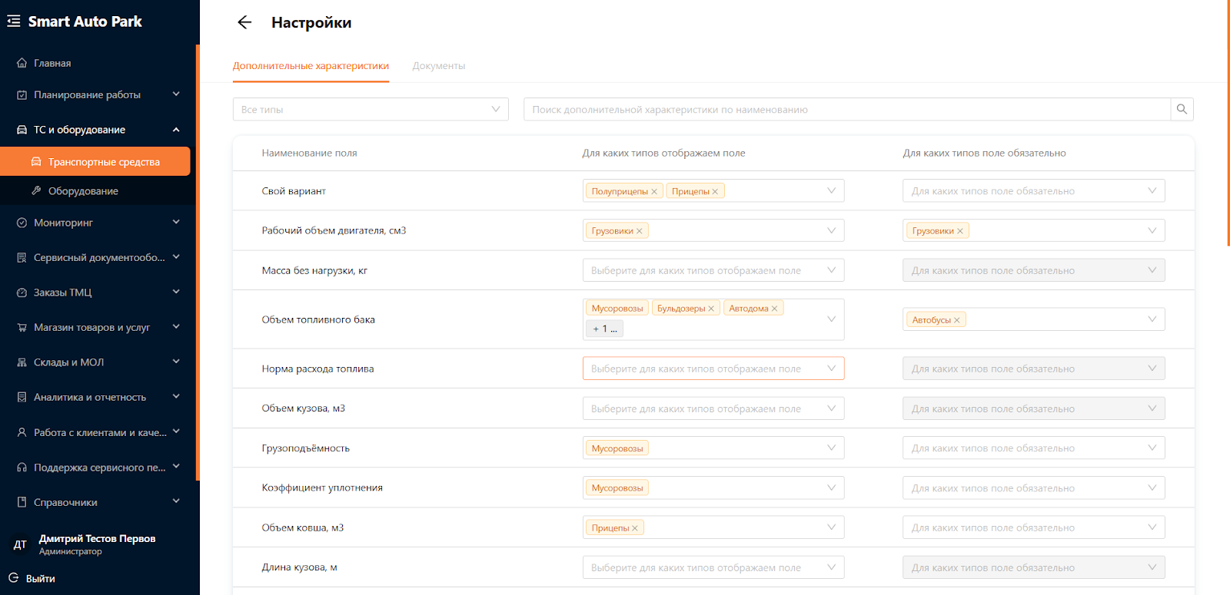Open the Все типы filter dropdown
Viewport: 1230px width, 595px height.
tap(371, 110)
